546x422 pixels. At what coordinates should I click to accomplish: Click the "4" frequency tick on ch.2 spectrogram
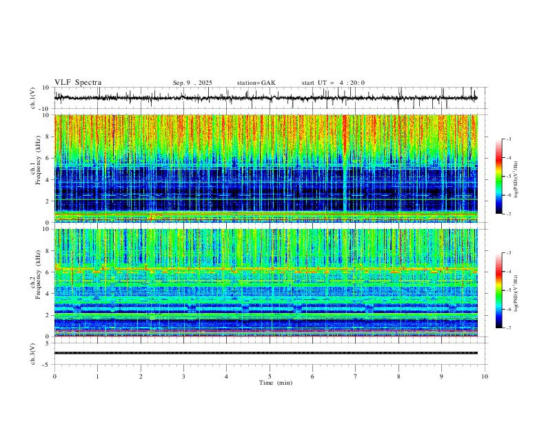48,294
